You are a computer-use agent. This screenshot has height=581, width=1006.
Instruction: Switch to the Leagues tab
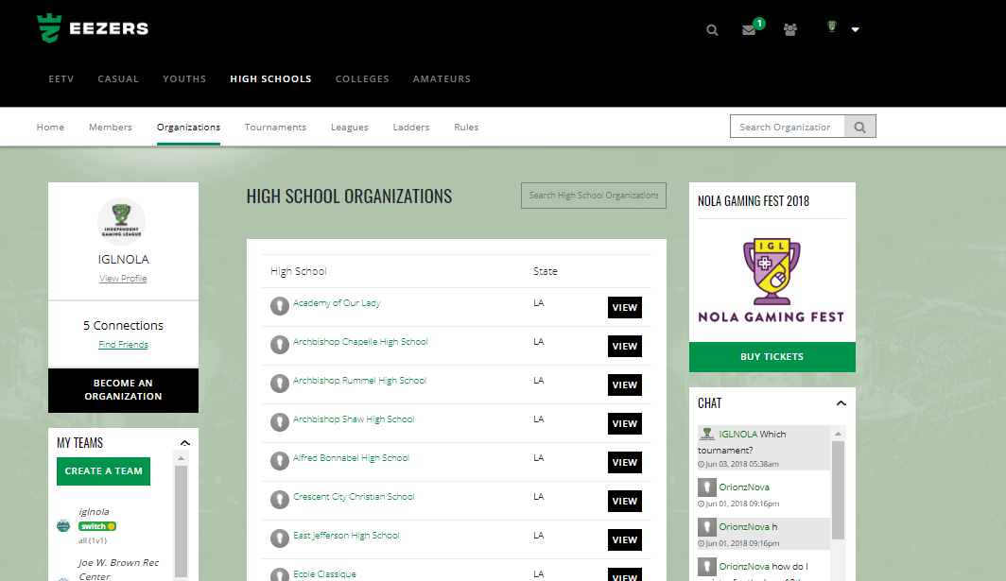350,127
